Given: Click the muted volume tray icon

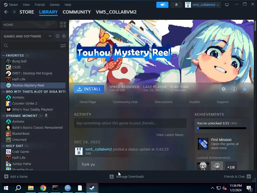Looking at the screenshot, I should tap(224, 188).
